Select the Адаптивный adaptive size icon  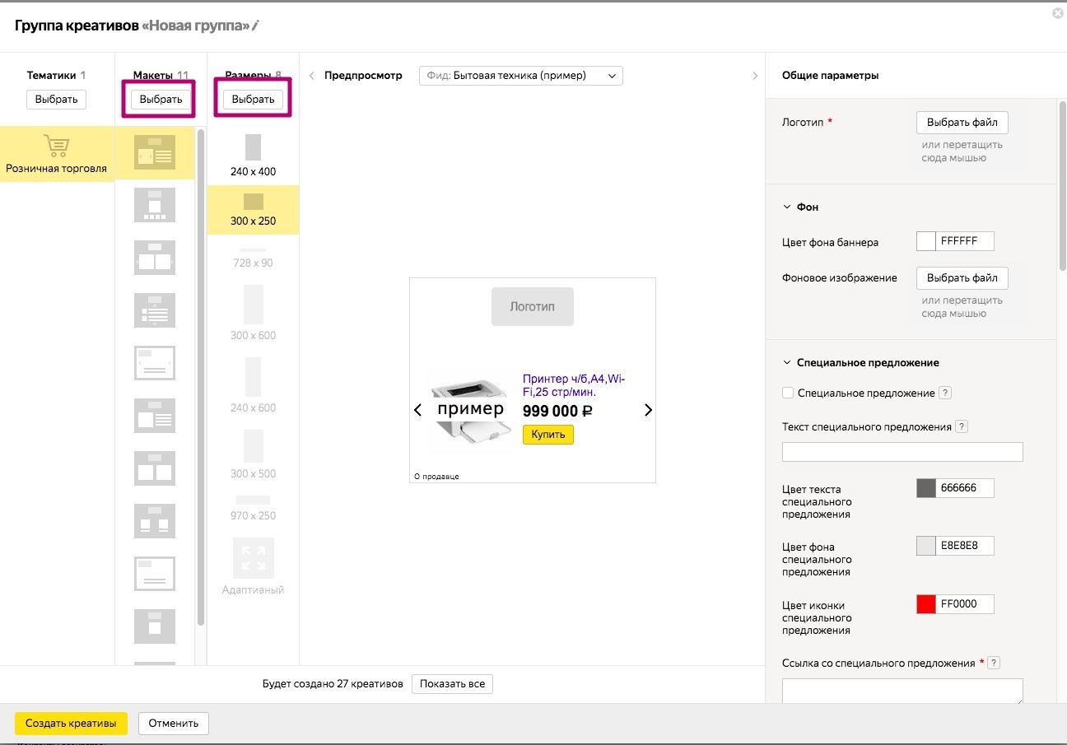[x=253, y=558]
